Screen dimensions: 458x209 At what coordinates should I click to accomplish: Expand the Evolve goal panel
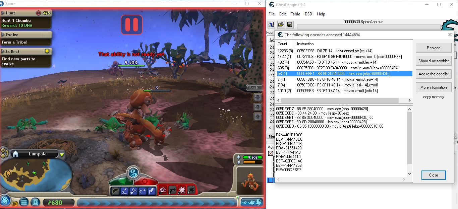[x=3, y=35]
